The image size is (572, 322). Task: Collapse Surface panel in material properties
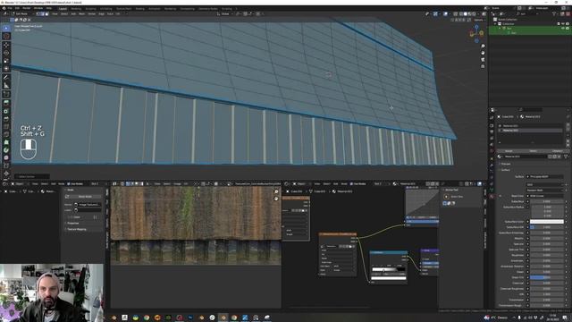505,170
